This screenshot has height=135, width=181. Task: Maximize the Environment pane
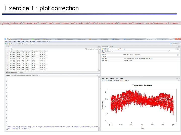point(179,47)
